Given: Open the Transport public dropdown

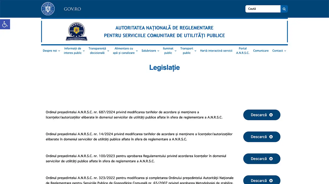Looking at the screenshot, I should click(188, 51).
